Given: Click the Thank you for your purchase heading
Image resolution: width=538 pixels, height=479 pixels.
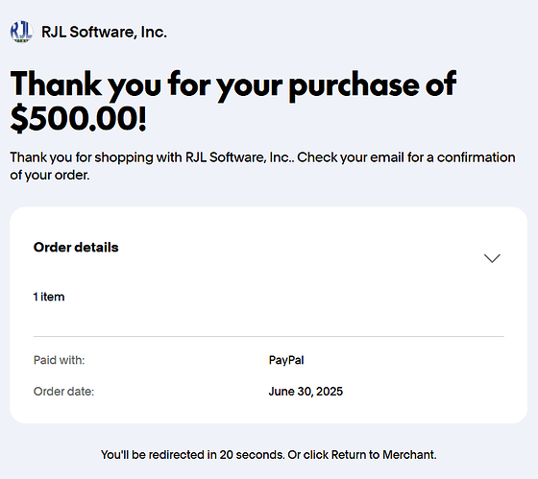Looking at the screenshot, I should (x=233, y=102).
